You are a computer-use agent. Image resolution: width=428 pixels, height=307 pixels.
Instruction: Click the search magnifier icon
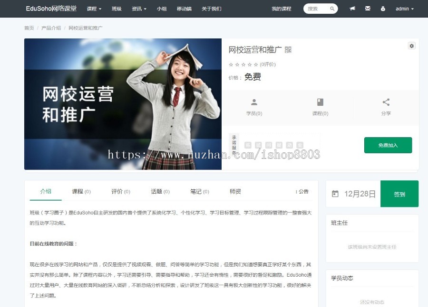coord(332,9)
